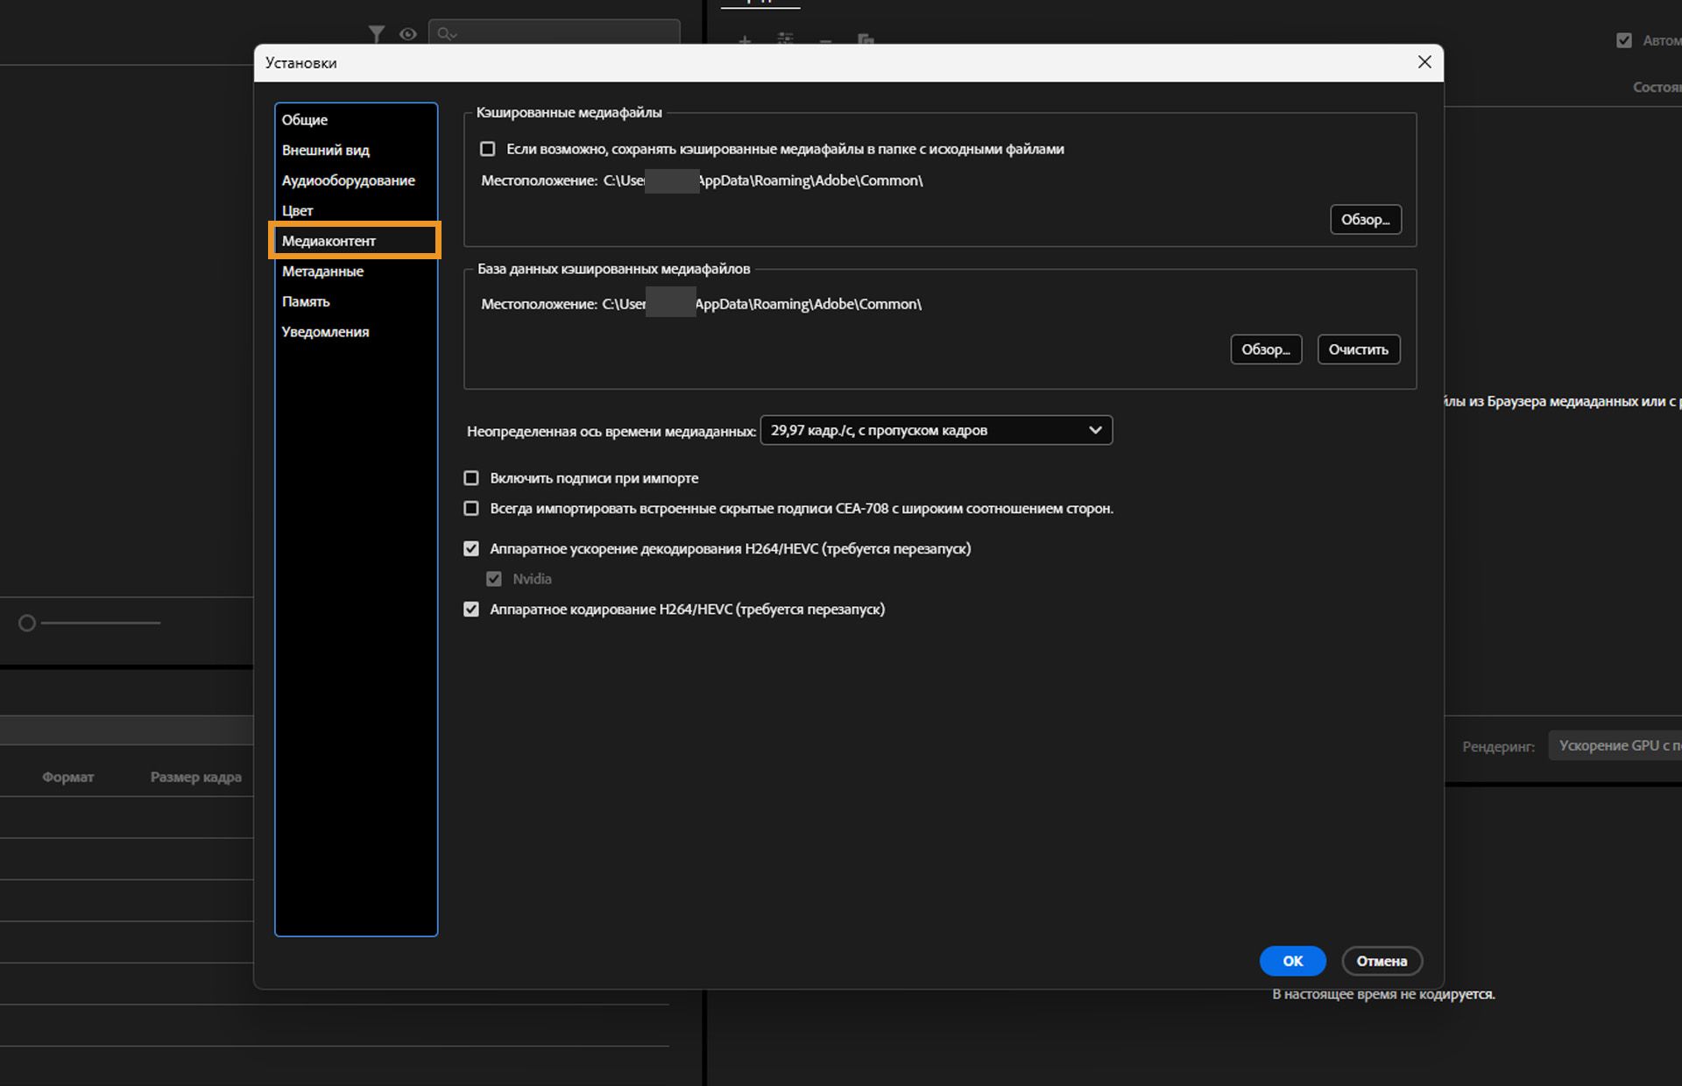
Task: Click the duplicate icon in the queue toolbar
Action: click(866, 39)
